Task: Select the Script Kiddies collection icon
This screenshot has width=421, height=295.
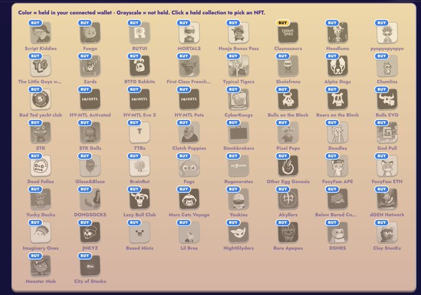Action: click(40, 33)
